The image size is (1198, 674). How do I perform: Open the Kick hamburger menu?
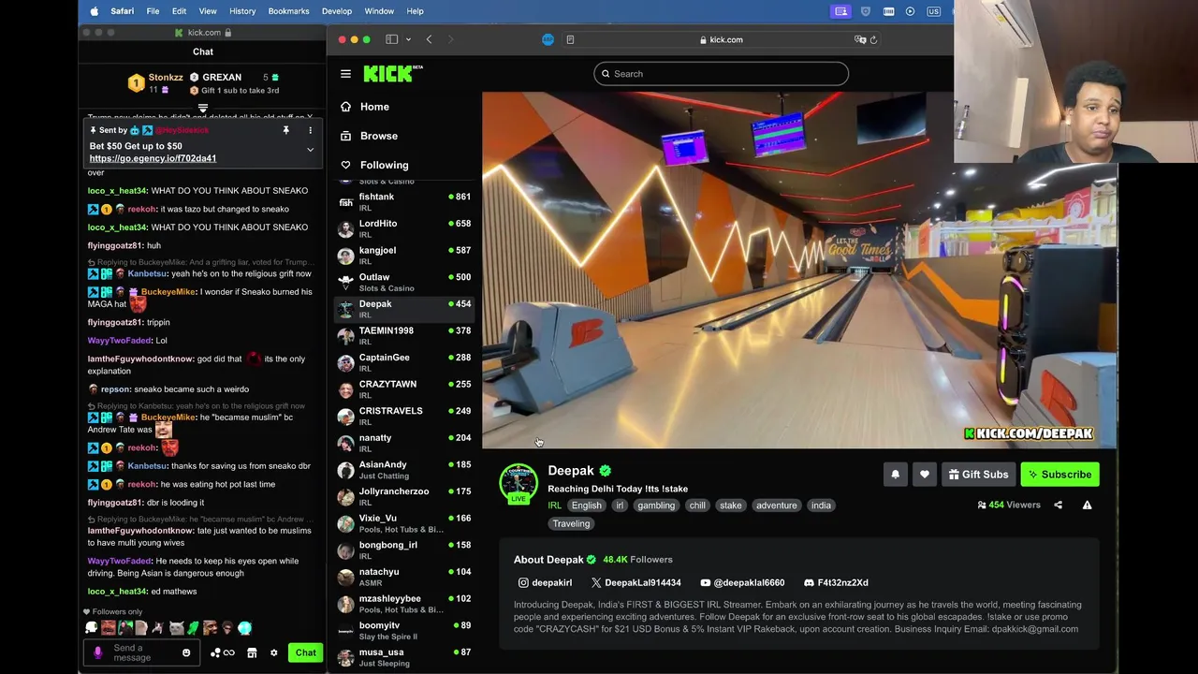click(345, 74)
